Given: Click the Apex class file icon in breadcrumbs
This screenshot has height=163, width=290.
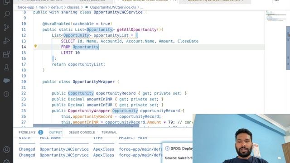Looking at the screenshot, I should coord(87,7).
